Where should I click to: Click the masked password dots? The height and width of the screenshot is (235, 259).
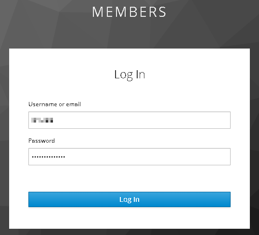pos(49,157)
